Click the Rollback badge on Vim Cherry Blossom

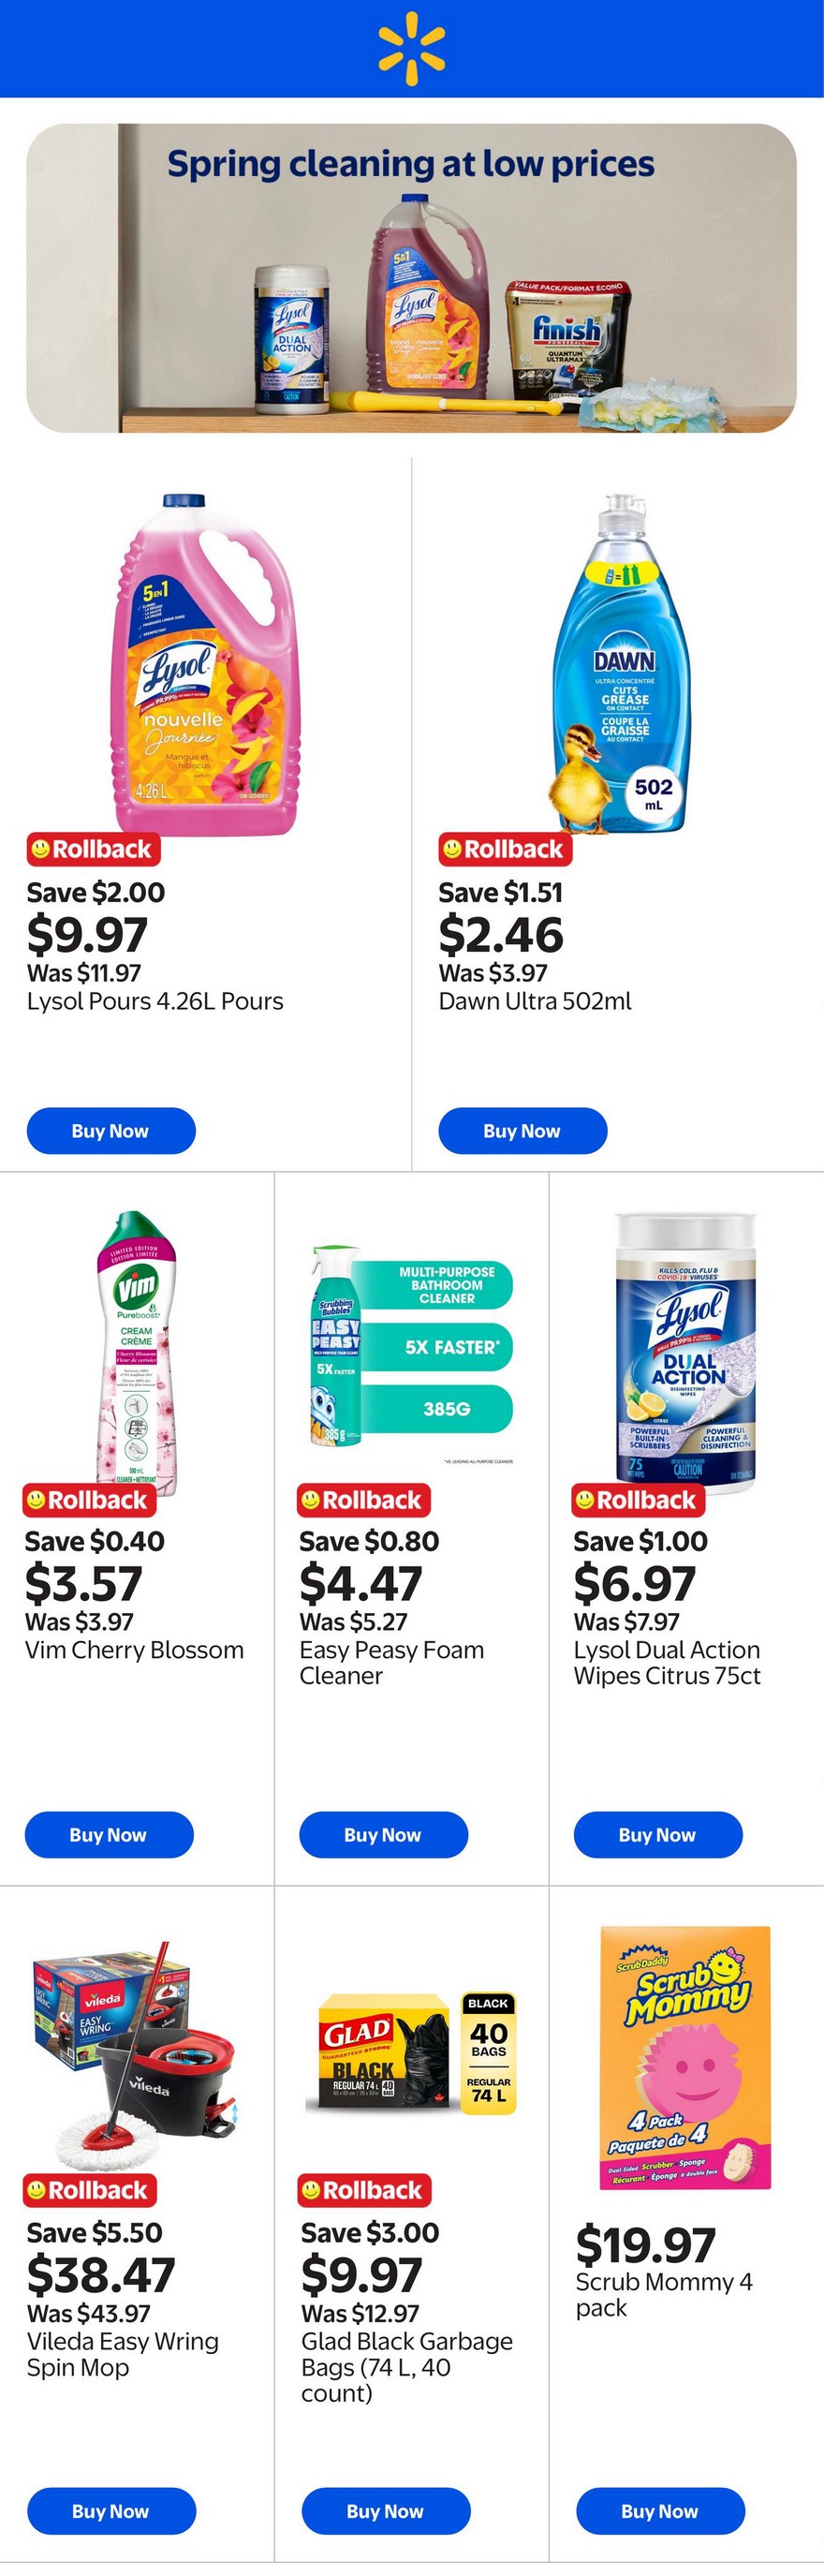[x=88, y=1500]
